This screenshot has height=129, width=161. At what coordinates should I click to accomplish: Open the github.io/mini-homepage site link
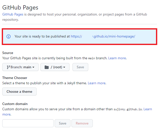coord(103,36)
